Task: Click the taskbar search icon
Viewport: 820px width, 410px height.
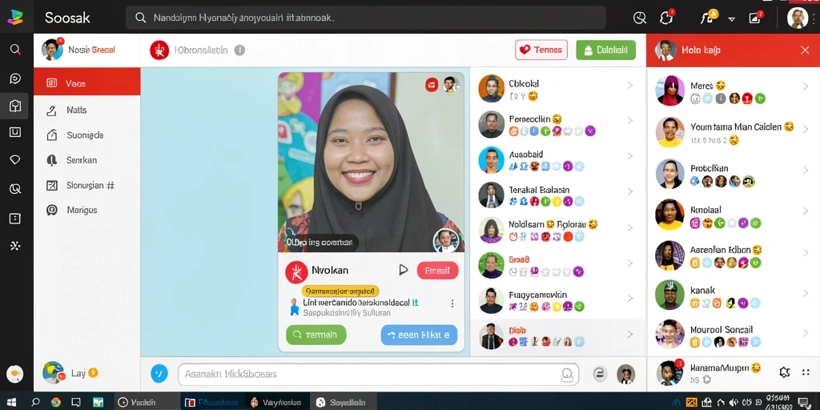Action: 35,402
